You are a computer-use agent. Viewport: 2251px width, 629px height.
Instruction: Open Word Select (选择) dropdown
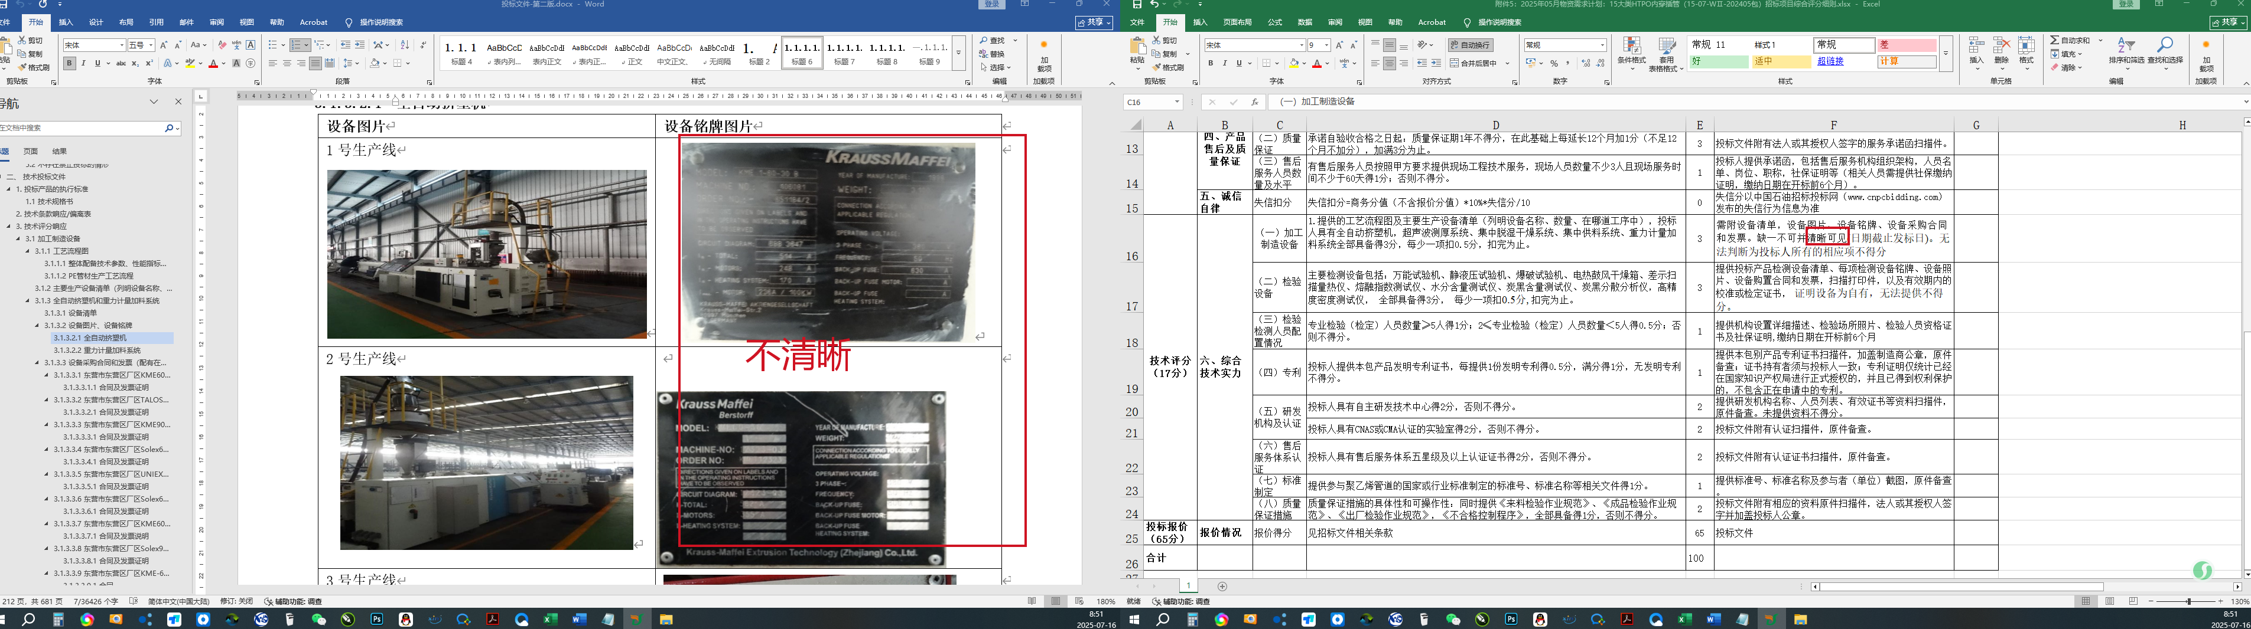tap(996, 67)
